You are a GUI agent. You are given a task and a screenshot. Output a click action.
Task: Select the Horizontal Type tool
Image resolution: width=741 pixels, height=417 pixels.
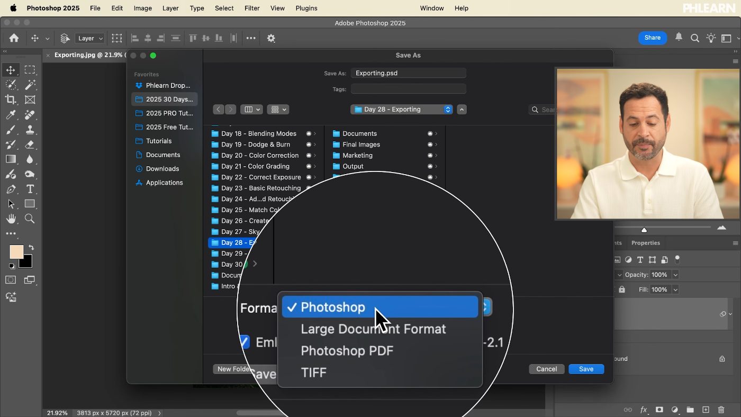tap(30, 189)
